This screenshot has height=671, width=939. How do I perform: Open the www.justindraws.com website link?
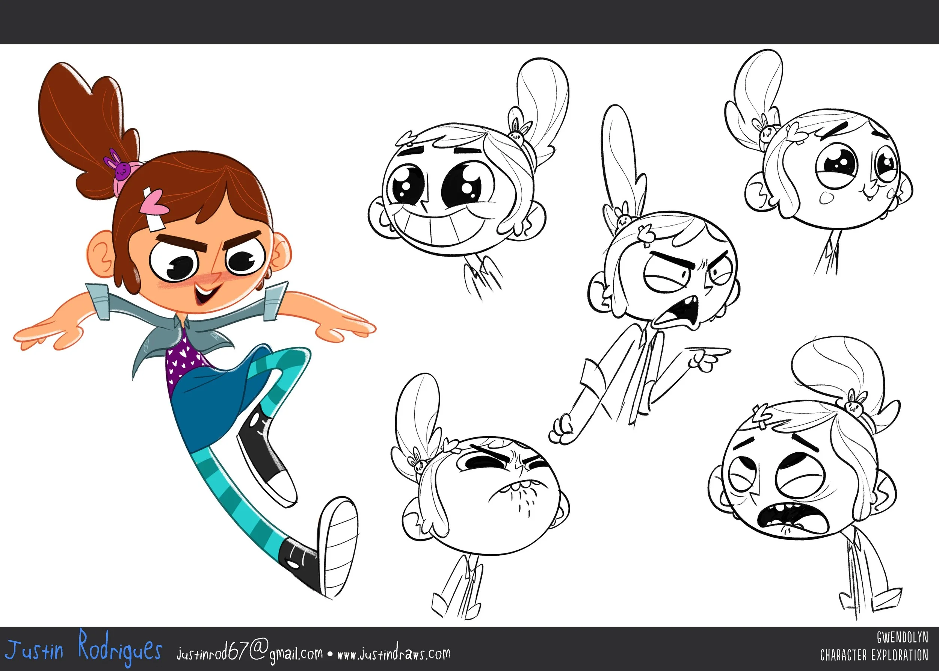(x=394, y=654)
